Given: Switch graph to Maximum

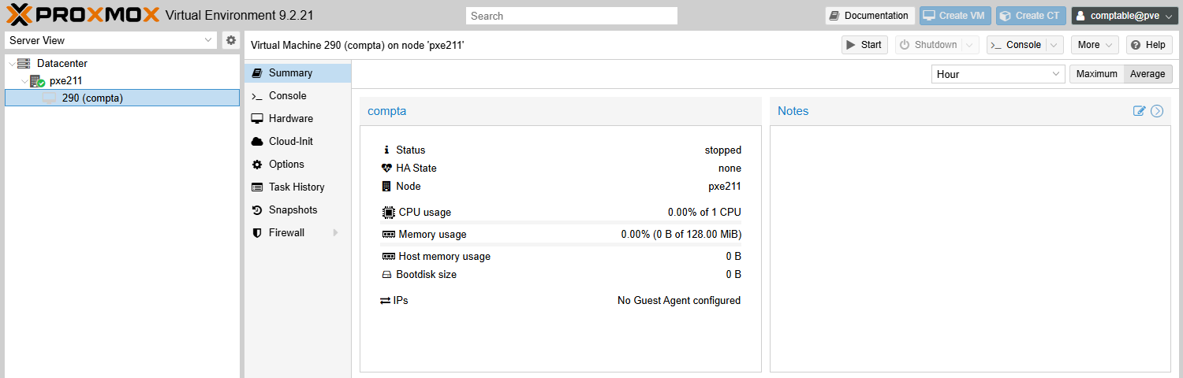Looking at the screenshot, I should click(1096, 74).
